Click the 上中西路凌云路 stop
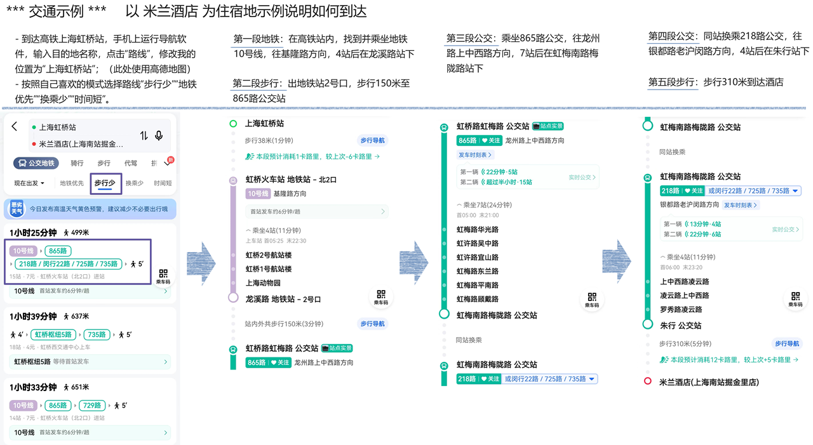The width and height of the screenshot is (813, 445). [x=685, y=281]
